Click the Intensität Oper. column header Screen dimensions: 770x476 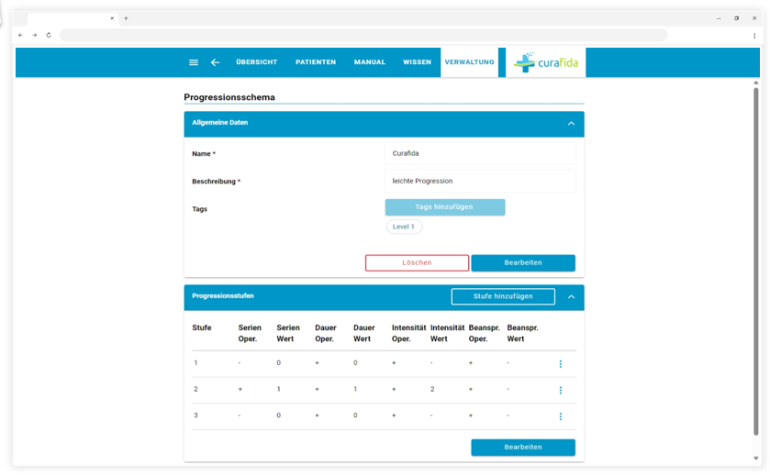click(x=409, y=333)
